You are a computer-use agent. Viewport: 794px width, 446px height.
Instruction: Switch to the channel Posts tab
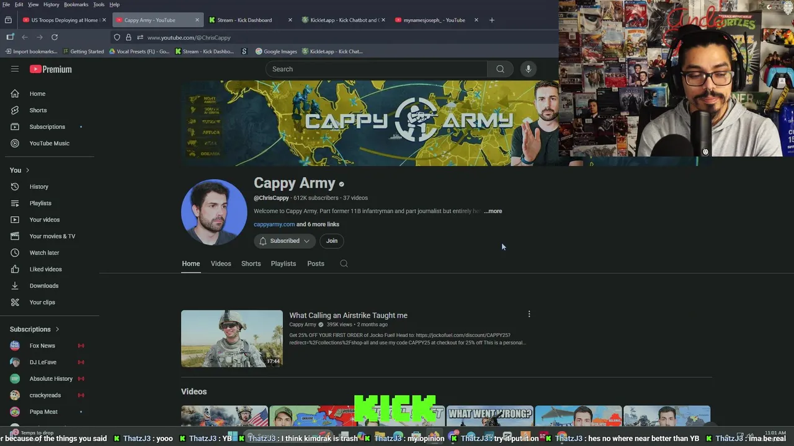pos(316,264)
